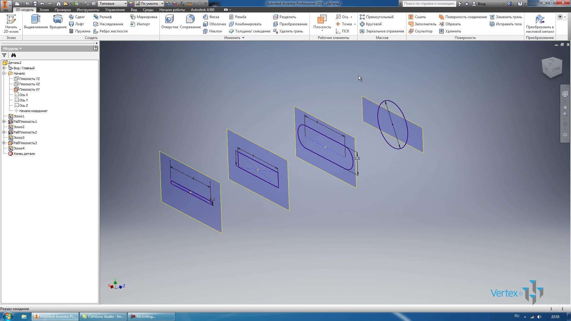This screenshot has width=571, height=321.
Task: Click the Конец детали button in tree
Action: 25,153
